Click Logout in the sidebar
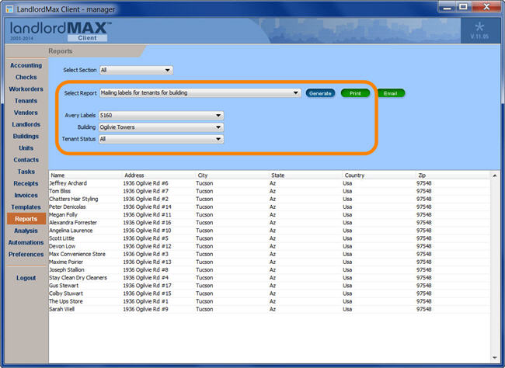The height and width of the screenshot is (368, 505). pyautogui.click(x=26, y=278)
